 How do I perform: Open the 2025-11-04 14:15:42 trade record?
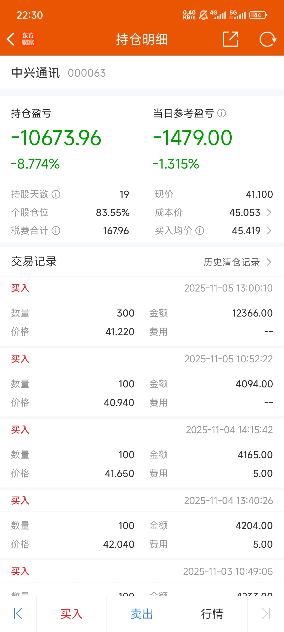(x=142, y=453)
